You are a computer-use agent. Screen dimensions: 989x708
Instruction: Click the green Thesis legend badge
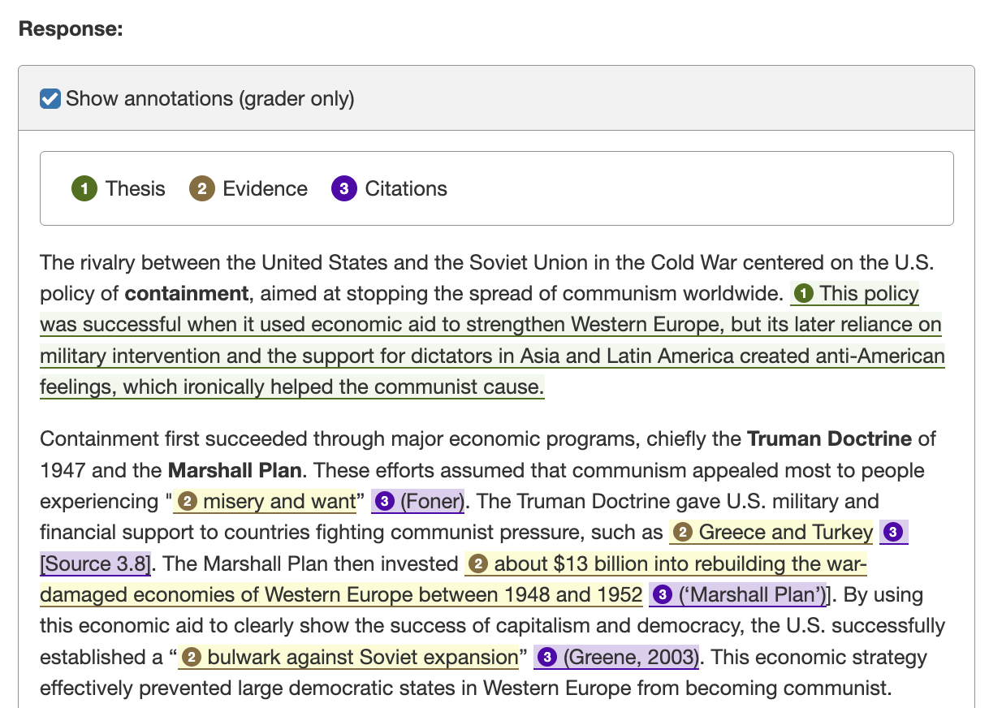click(84, 189)
